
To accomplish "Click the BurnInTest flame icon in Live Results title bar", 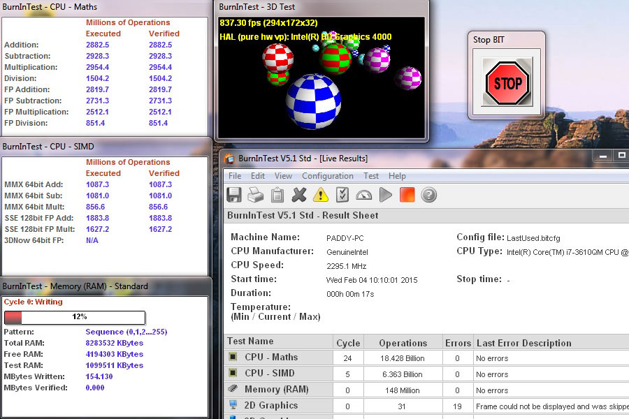I will 229,159.
